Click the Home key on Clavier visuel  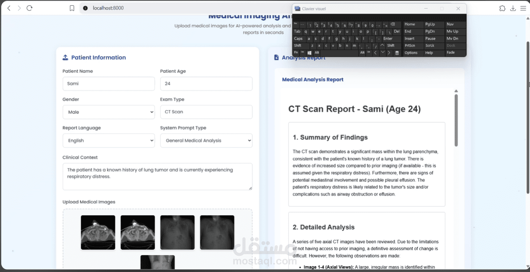pyautogui.click(x=414, y=24)
